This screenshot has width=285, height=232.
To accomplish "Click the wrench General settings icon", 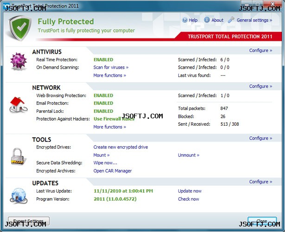I will pos(231,19).
